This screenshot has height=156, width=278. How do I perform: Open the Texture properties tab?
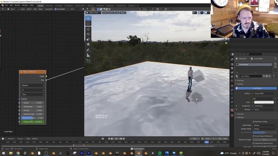point(232,115)
